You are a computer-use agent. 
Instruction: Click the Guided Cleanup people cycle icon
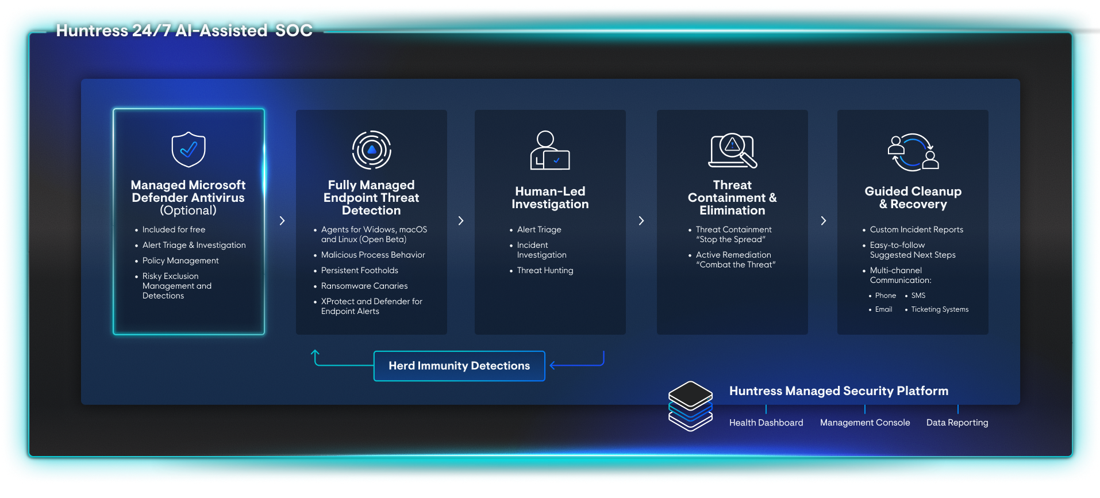click(913, 152)
